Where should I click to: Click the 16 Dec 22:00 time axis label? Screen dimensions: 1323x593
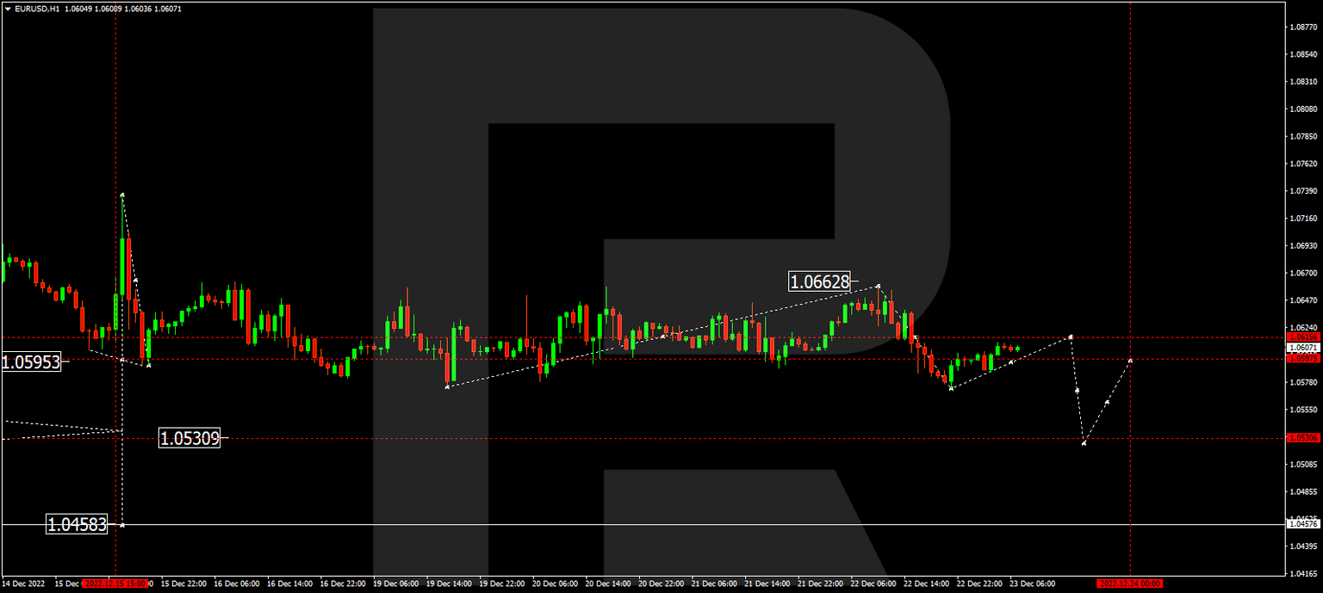[x=343, y=584]
